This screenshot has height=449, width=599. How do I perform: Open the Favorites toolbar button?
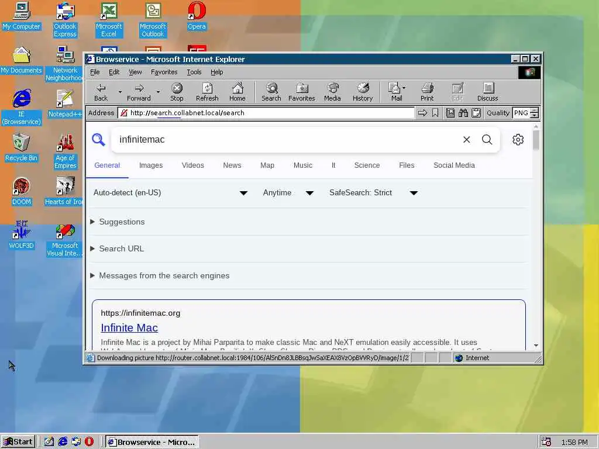coord(302,92)
